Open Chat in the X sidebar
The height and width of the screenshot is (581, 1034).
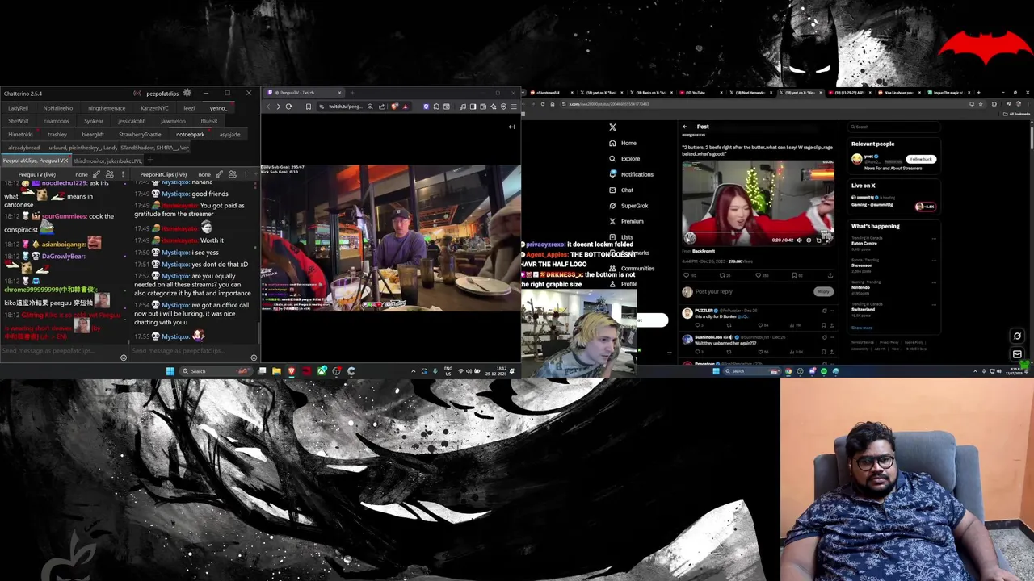pyautogui.click(x=621, y=190)
